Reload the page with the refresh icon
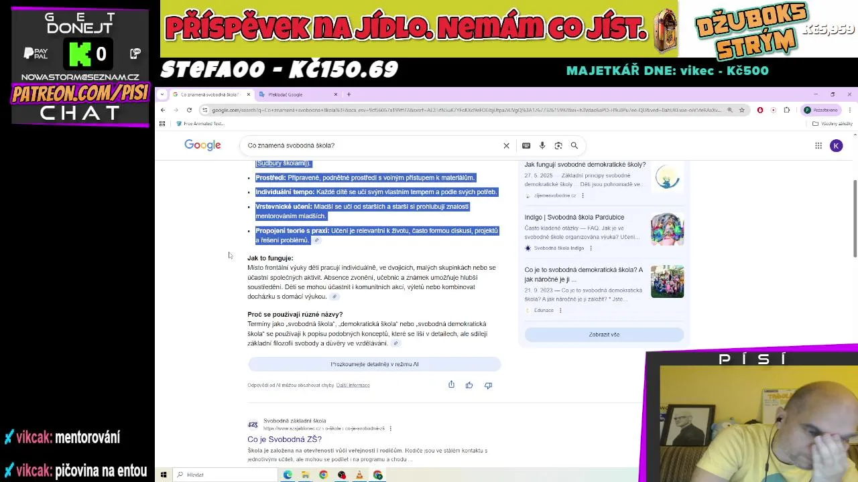This screenshot has height=482, width=858. (189, 110)
